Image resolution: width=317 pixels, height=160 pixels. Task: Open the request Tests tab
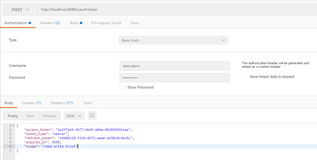tap(134, 23)
